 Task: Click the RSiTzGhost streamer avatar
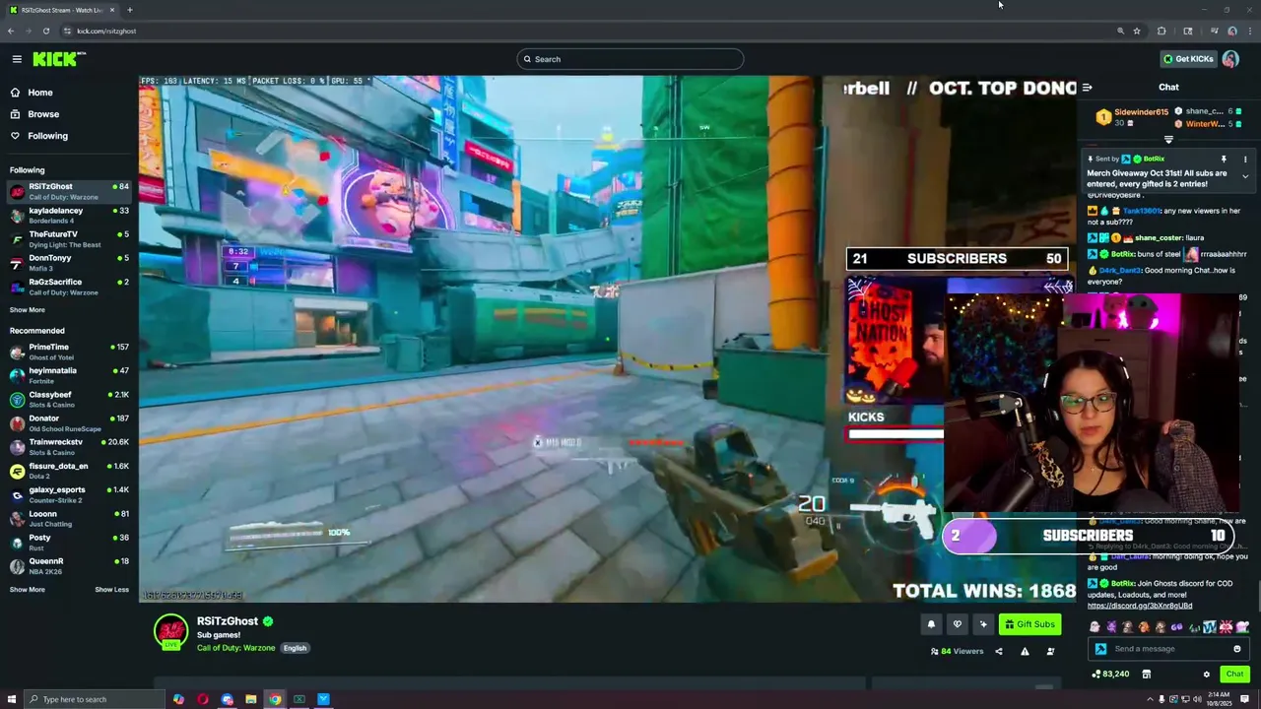[x=170, y=631]
